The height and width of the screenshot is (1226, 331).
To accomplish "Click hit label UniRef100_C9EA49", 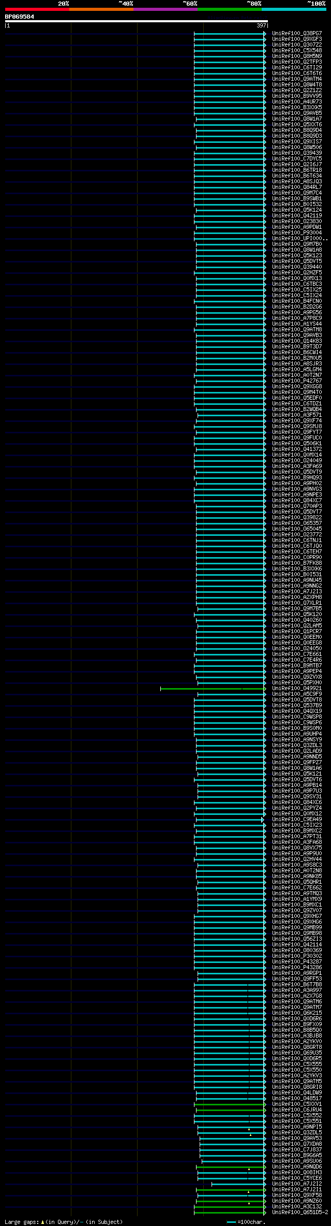I will click(297, 819).
